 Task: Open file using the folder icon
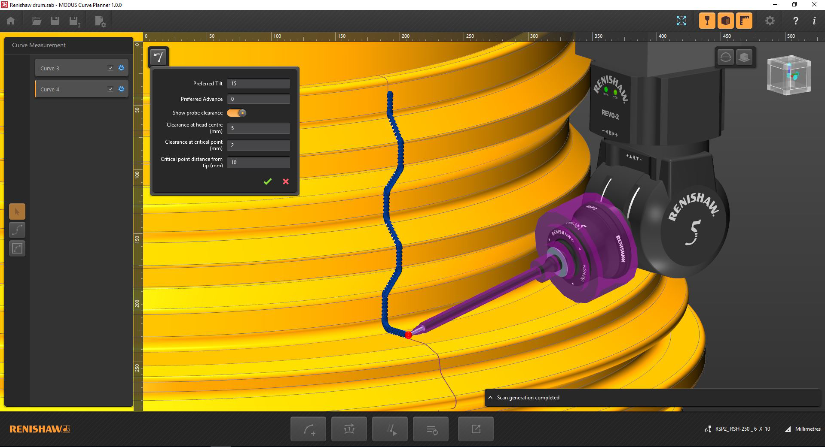point(36,21)
